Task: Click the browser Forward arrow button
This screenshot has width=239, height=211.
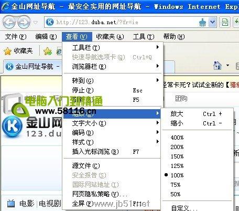Action: pos(24,22)
